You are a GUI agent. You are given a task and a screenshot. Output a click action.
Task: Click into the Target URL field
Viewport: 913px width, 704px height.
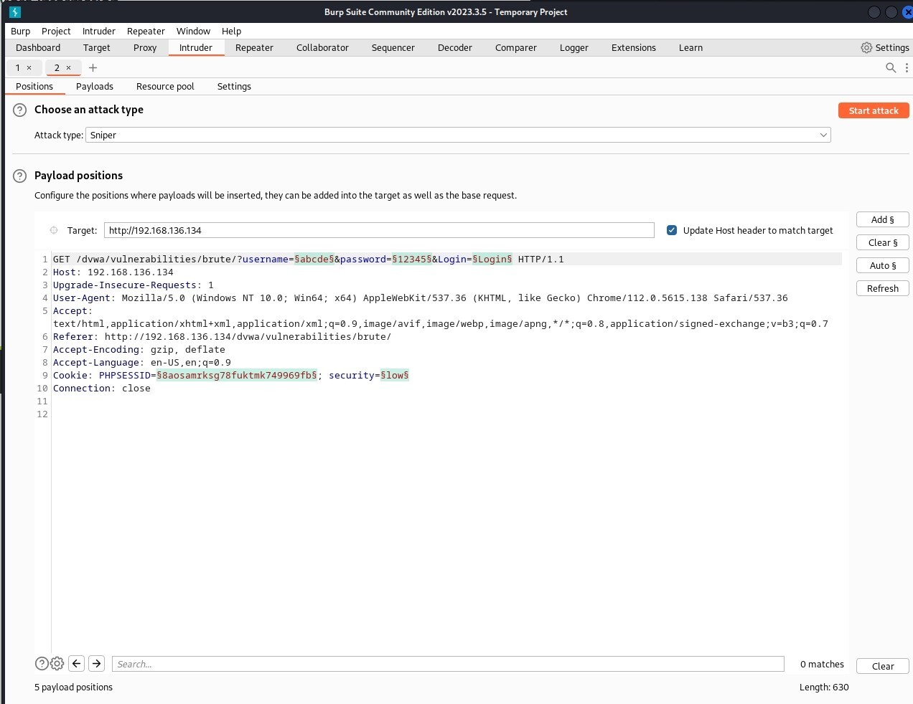tap(379, 230)
